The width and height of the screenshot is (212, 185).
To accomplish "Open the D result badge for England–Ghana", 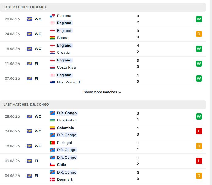I will (x=199, y=34).
